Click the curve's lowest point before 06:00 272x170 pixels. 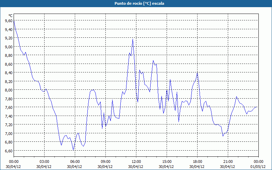[x=73, y=150]
